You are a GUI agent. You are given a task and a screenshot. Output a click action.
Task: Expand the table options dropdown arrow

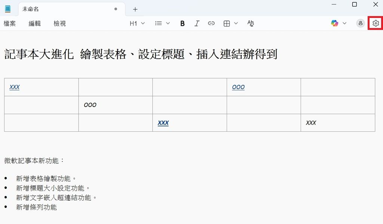[236, 24]
